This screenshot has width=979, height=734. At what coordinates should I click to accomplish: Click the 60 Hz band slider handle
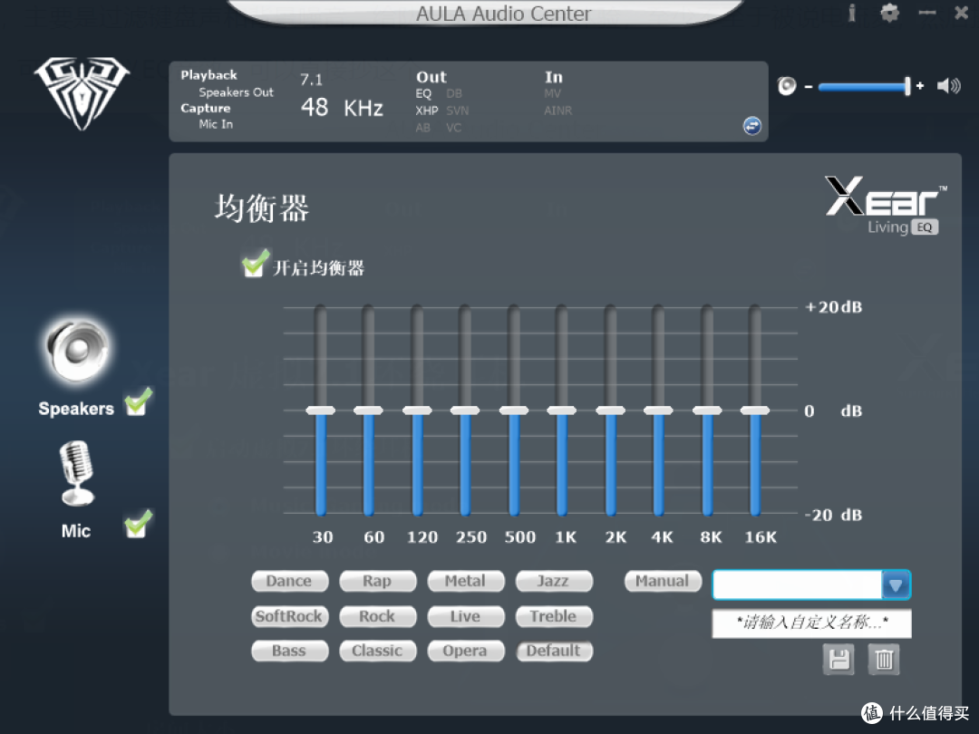point(368,410)
